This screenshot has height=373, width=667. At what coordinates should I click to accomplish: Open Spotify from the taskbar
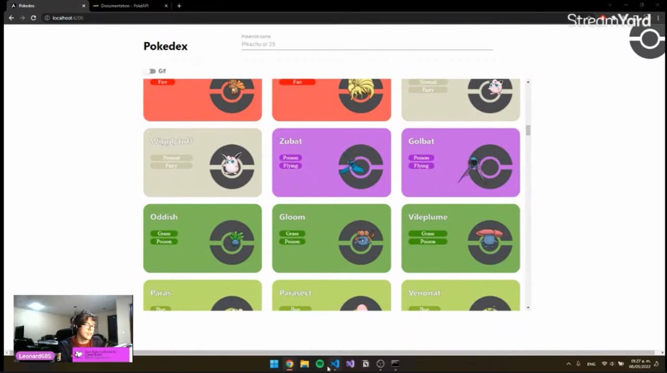[320, 364]
